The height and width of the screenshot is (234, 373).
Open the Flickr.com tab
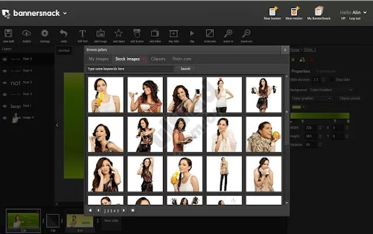tap(182, 58)
